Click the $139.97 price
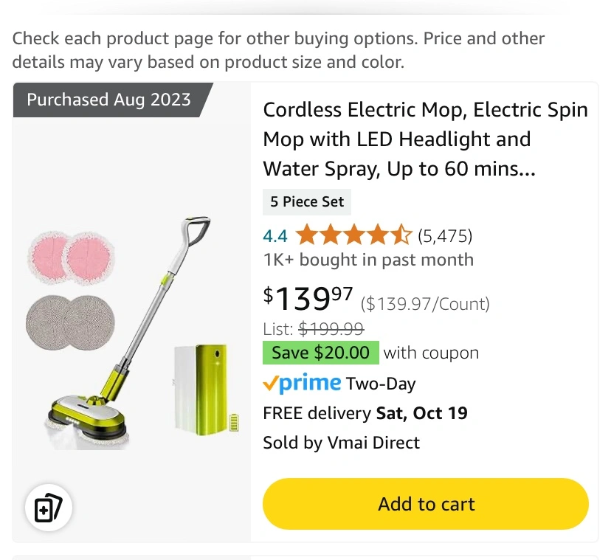The image size is (611, 560). 308,298
